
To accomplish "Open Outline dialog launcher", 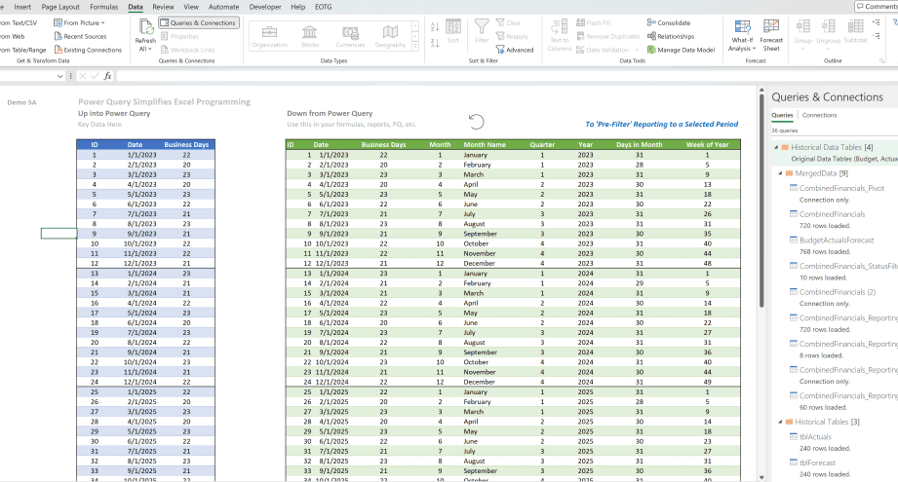I will (x=882, y=60).
